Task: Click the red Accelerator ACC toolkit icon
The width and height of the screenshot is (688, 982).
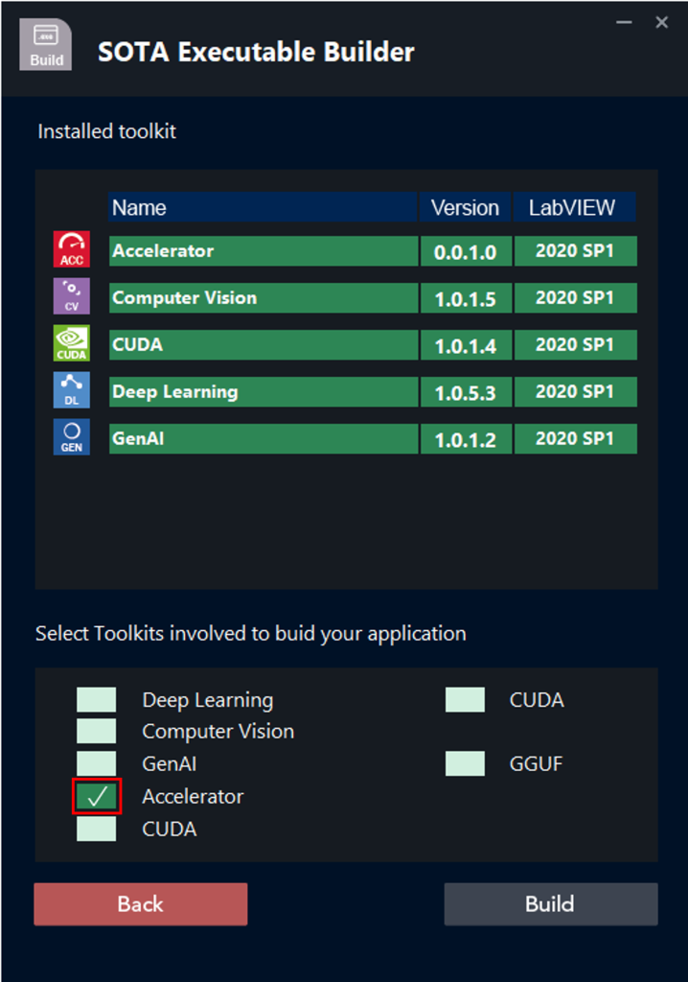Action: click(72, 249)
